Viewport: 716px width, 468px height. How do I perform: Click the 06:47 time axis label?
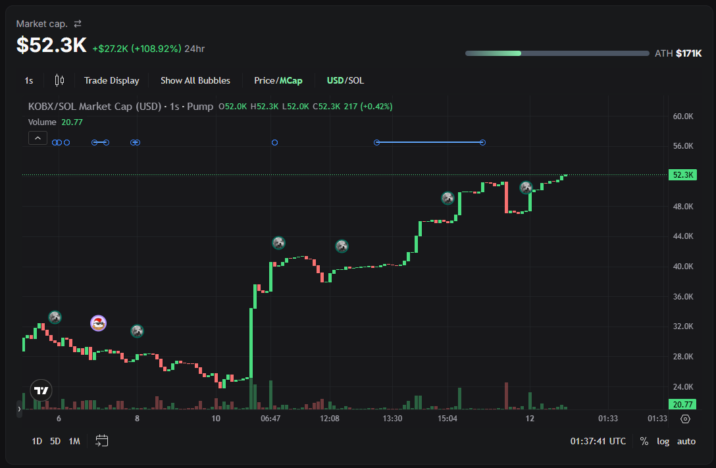(x=270, y=419)
